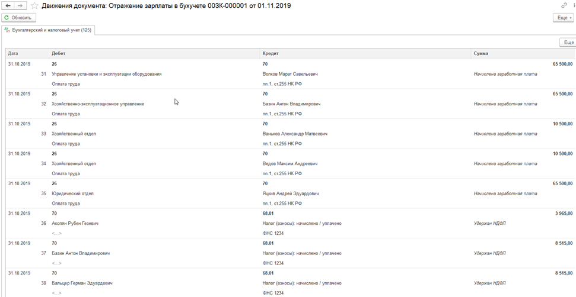Click the back navigation arrow
The height and width of the screenshot is (297, 576).
point(8,6)
